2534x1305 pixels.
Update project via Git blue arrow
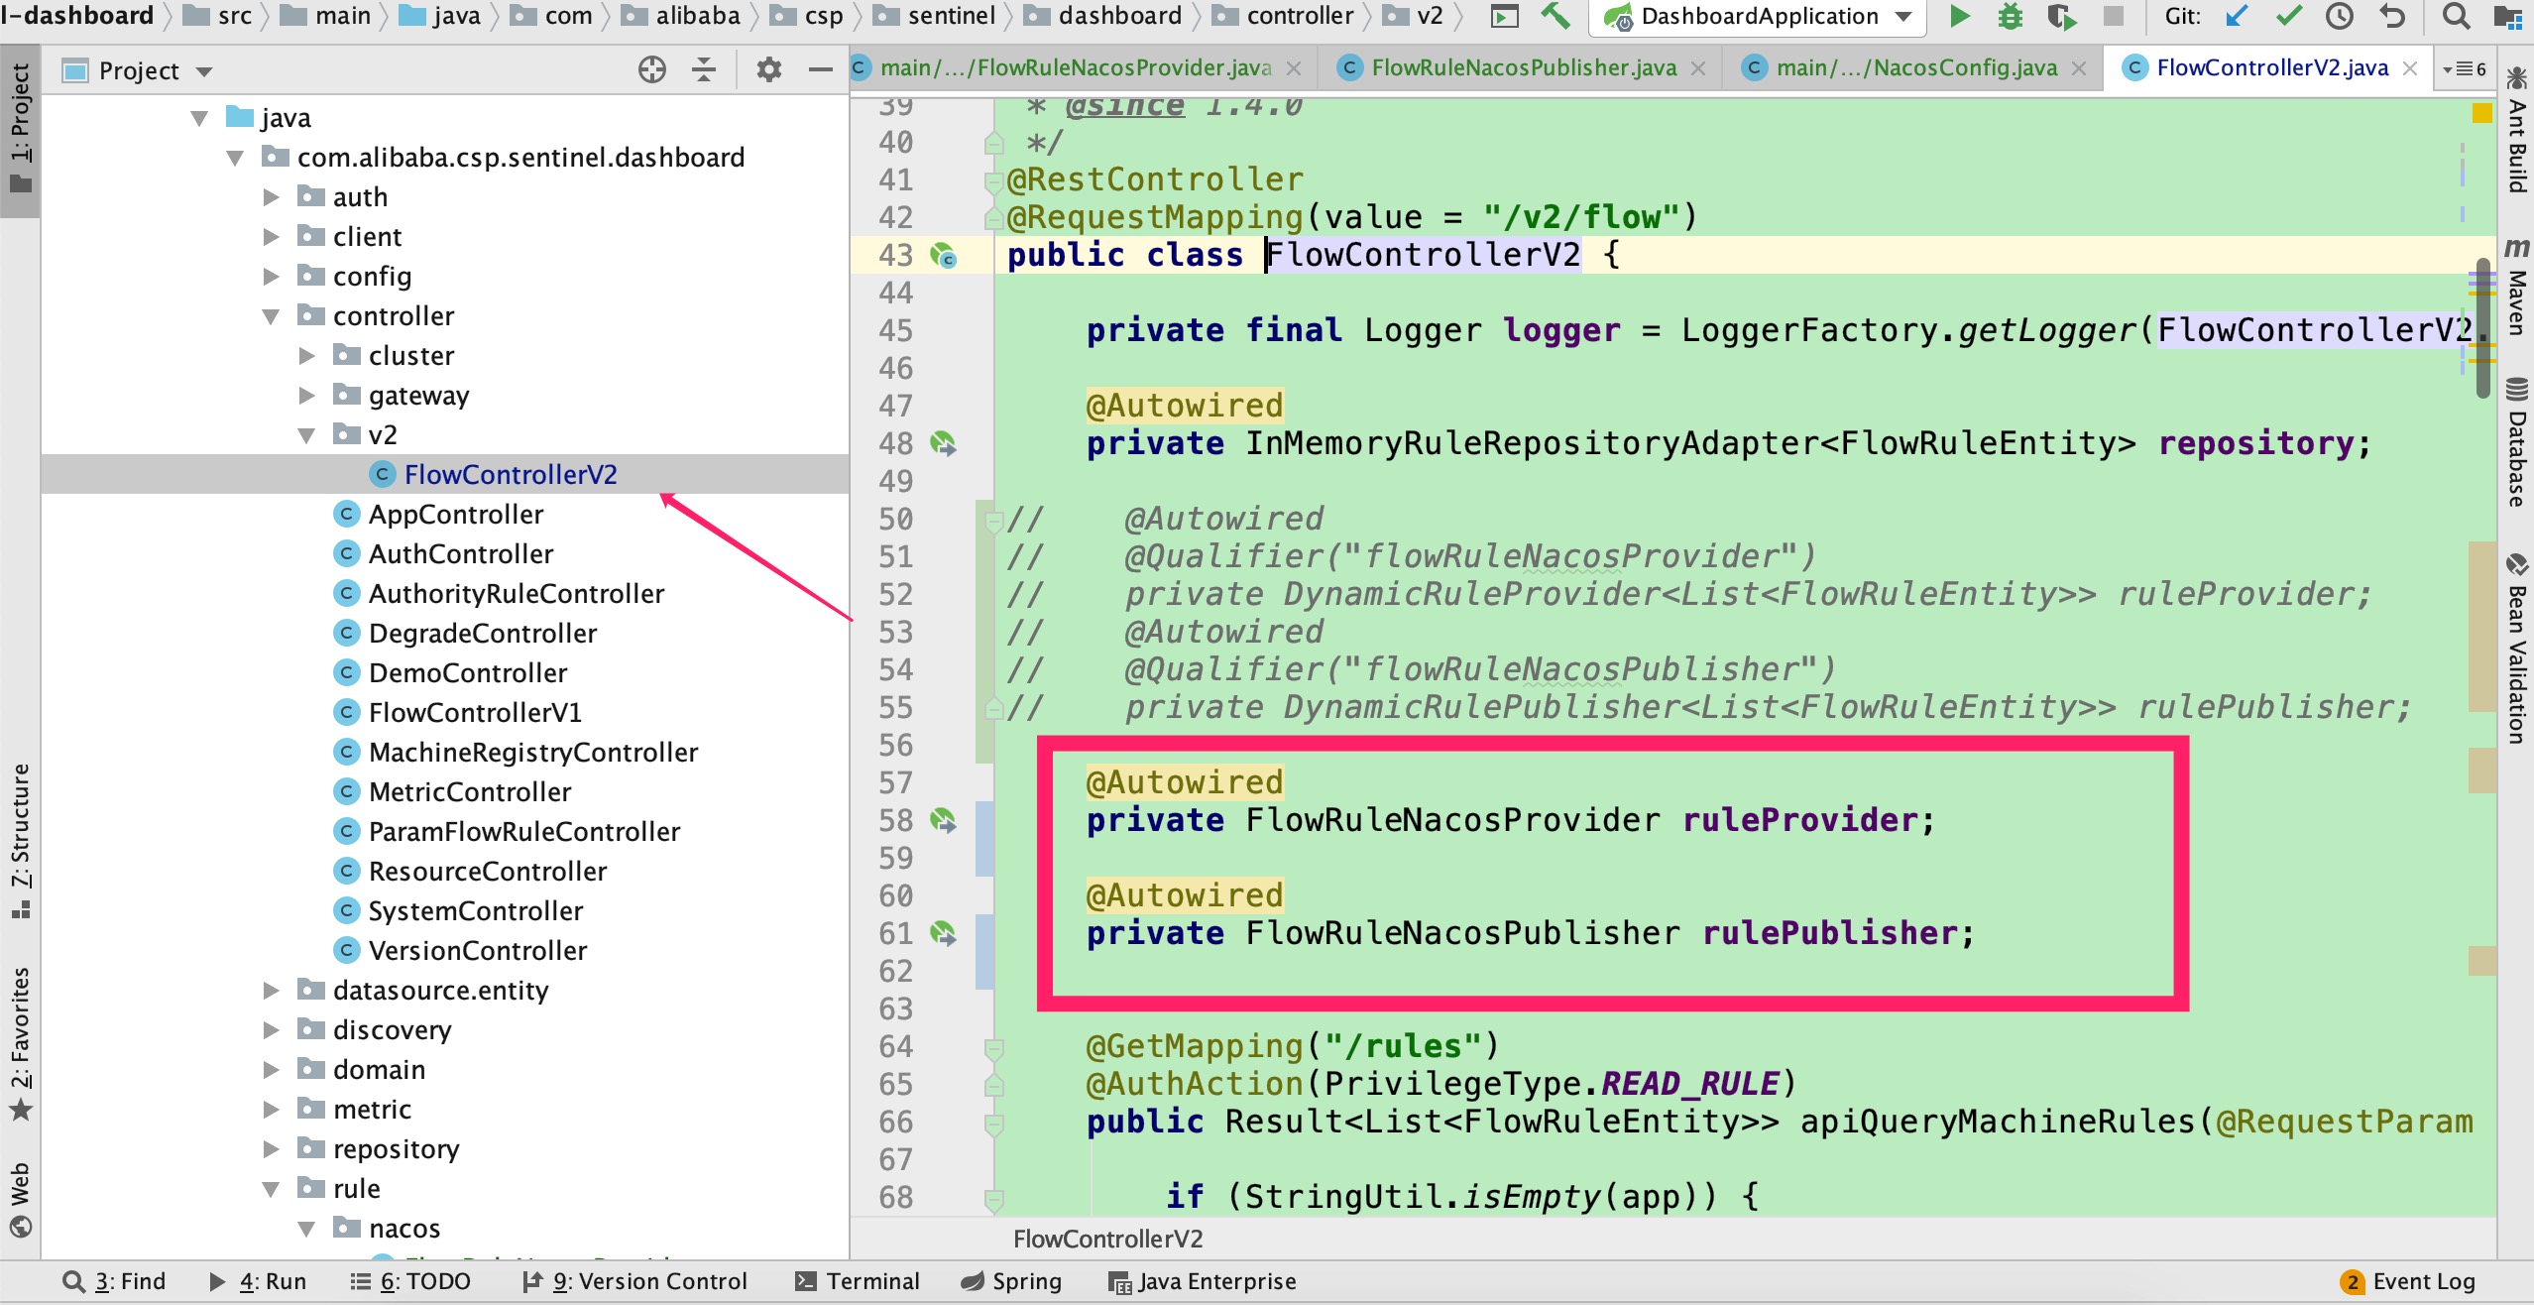click(2237, 16)
